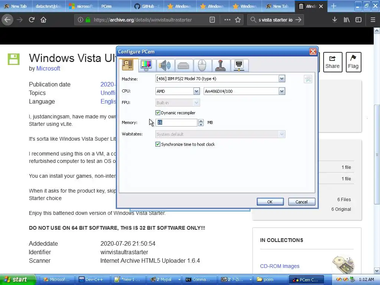Open the CD-ROM Images collection link
This screenshot has height=285, width=380.
pos(280,266)
